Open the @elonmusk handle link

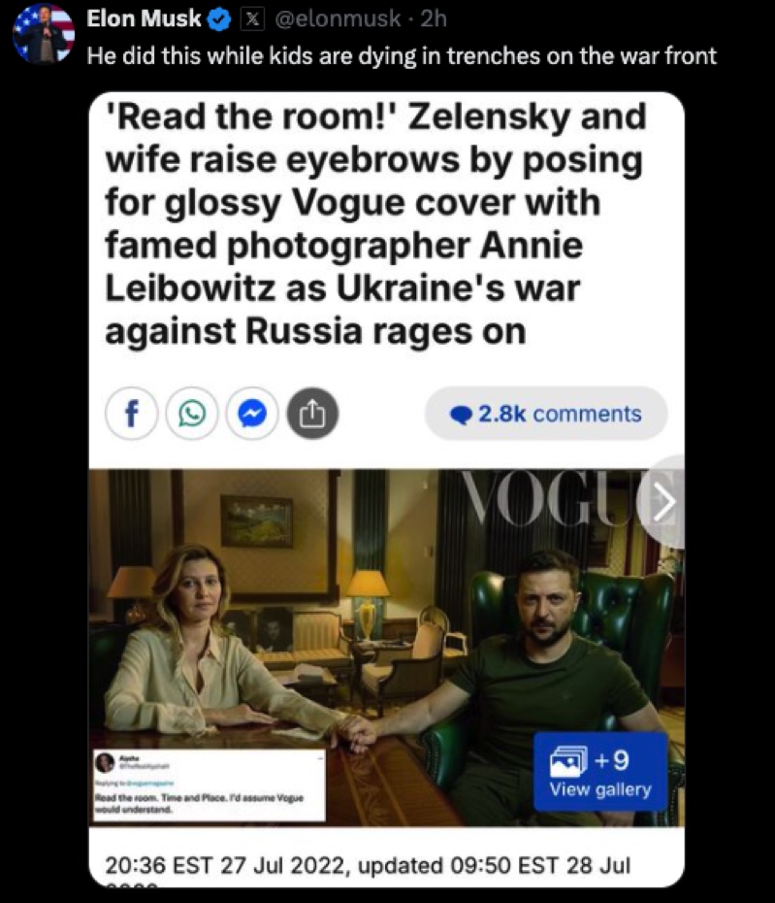point(339,19)
